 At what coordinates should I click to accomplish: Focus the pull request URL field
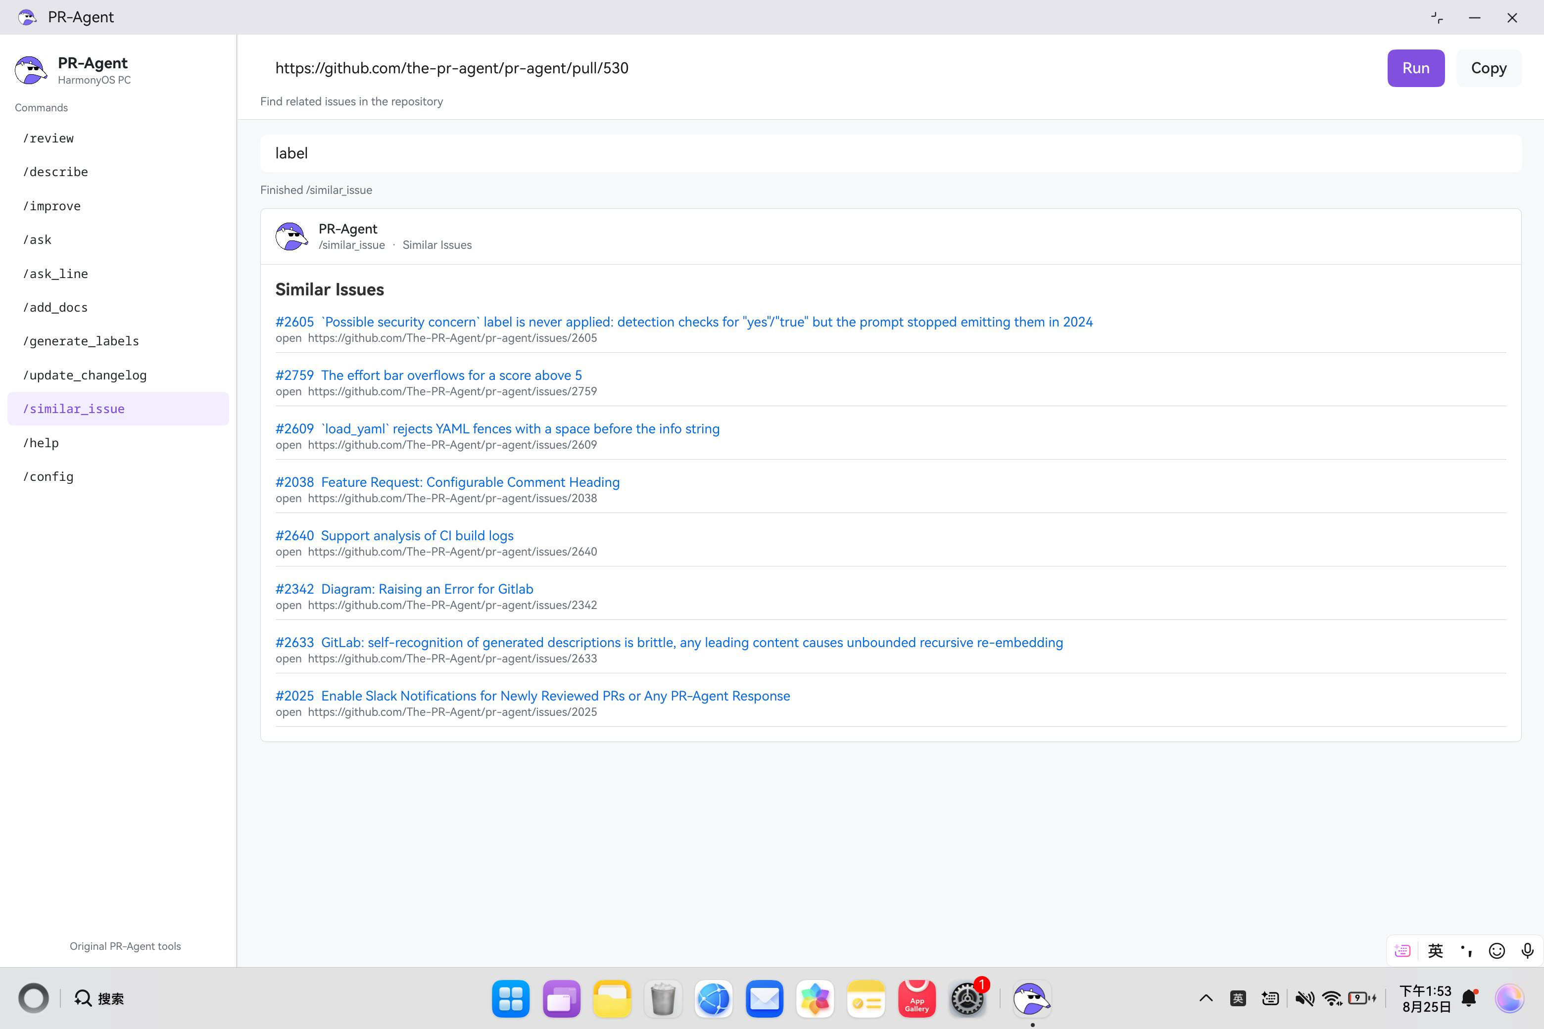click(818, 68)
